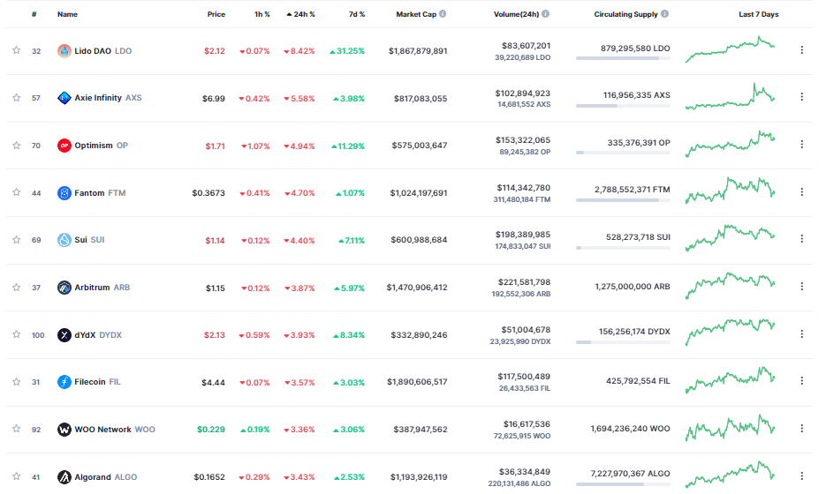The width and height of the screenshot is (826, 494).
Task: Click the Circulating Supply info icon
Action: click(x=664, y=14)
